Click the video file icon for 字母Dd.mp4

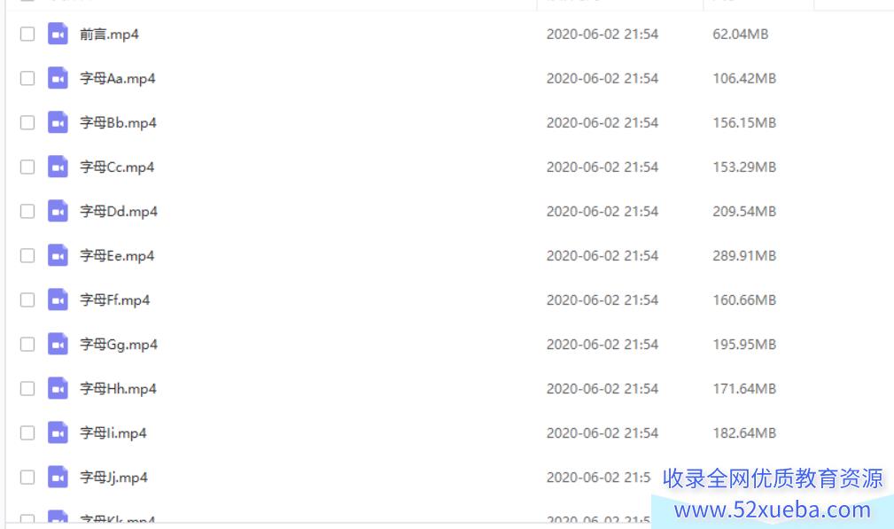click(x=58, y=212)
